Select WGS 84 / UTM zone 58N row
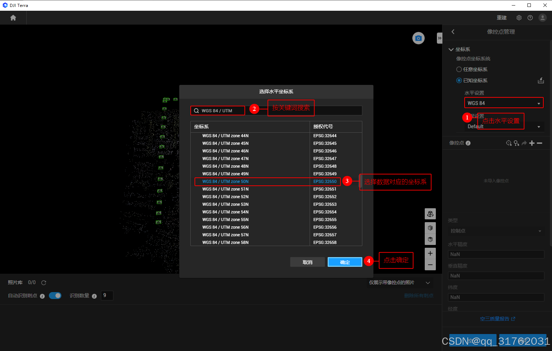552x351 pixels. (x=276, y=243)
